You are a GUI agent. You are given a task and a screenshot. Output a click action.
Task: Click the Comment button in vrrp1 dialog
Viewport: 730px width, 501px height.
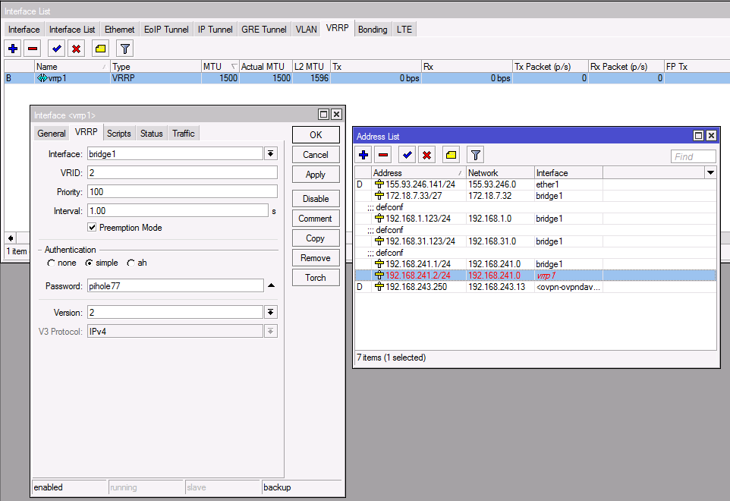[x=316, y=219]
